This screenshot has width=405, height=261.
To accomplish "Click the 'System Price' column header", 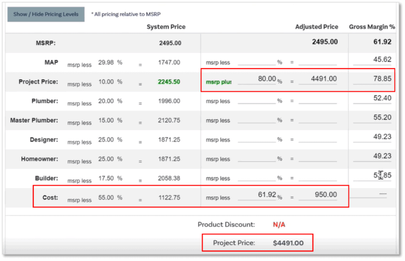I will tap(166, 27).
